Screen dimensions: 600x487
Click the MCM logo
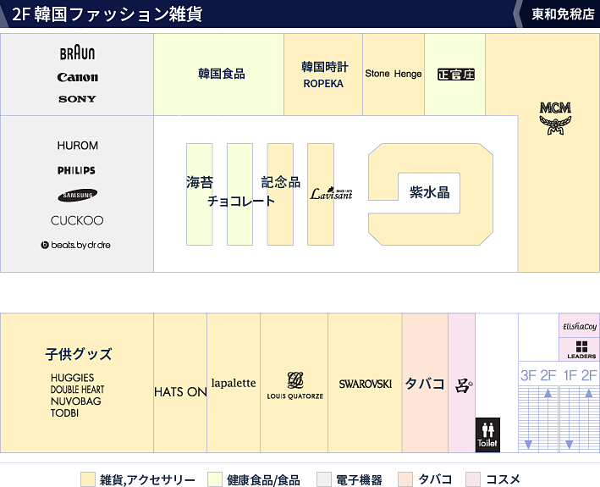pos(555,118)
